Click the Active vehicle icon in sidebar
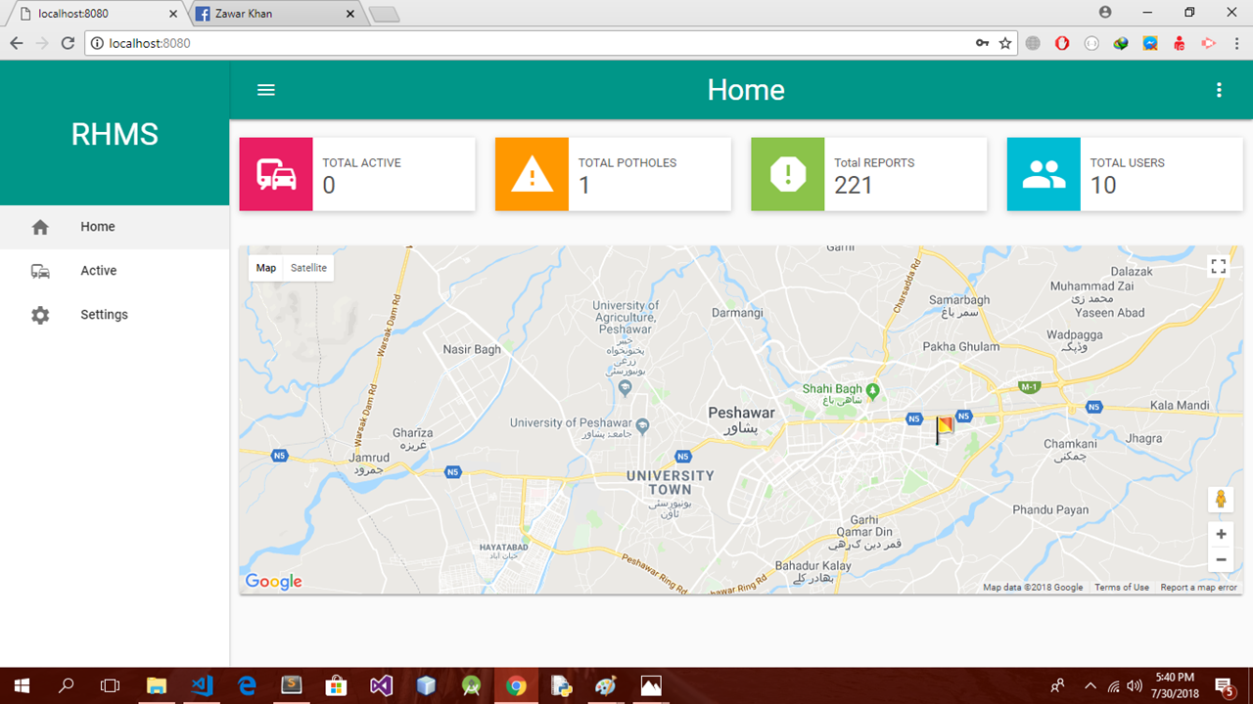Screen dimensions: 1253x704 coord(39,271)
